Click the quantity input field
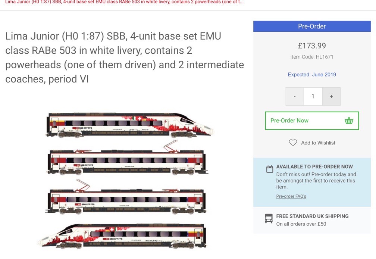Viewport: 376px width, 259px height. 313,96
